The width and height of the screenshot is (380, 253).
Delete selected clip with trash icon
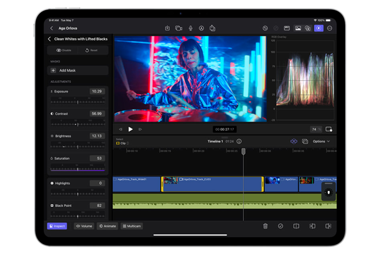(x=265, y=226)
